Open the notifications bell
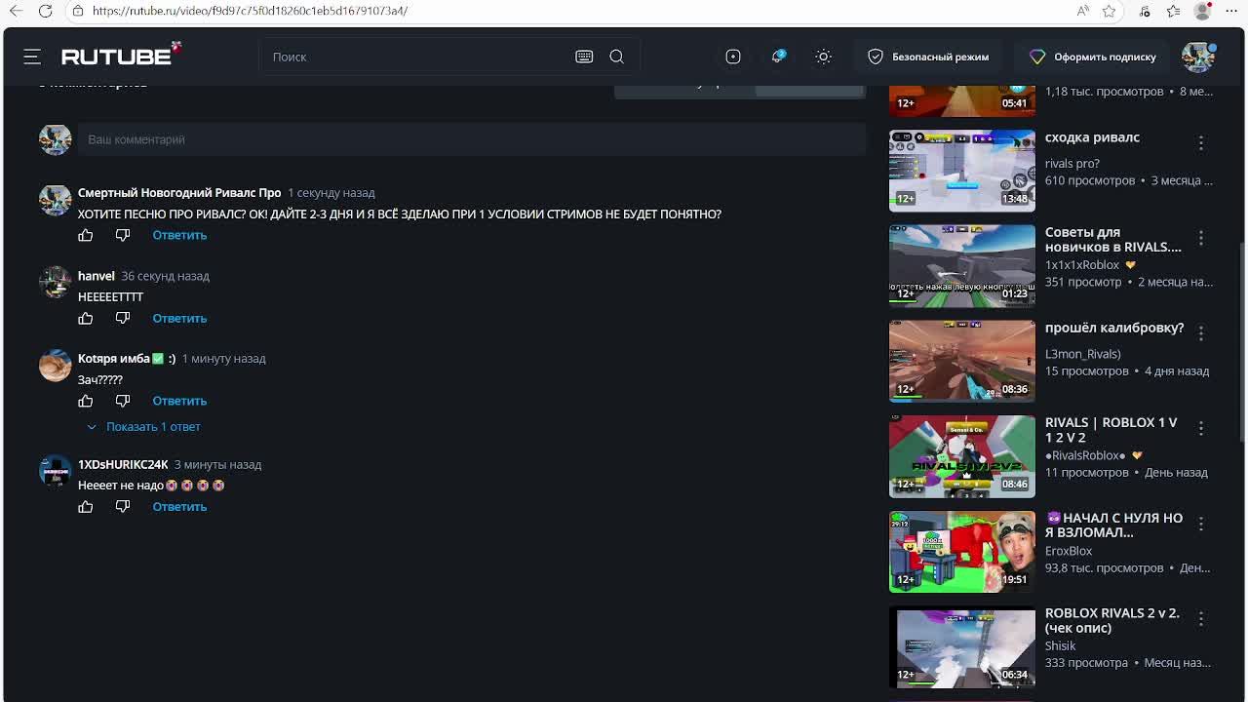The width and height of the screenshot is (1248, 702). 778,57
